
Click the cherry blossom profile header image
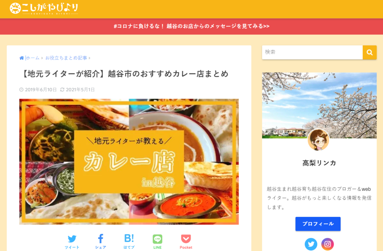pos(319,105)
